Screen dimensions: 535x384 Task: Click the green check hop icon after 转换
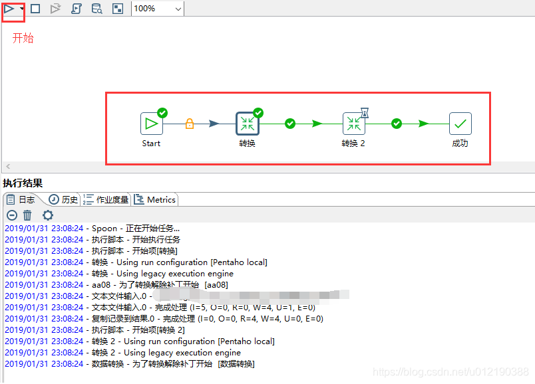290,124
